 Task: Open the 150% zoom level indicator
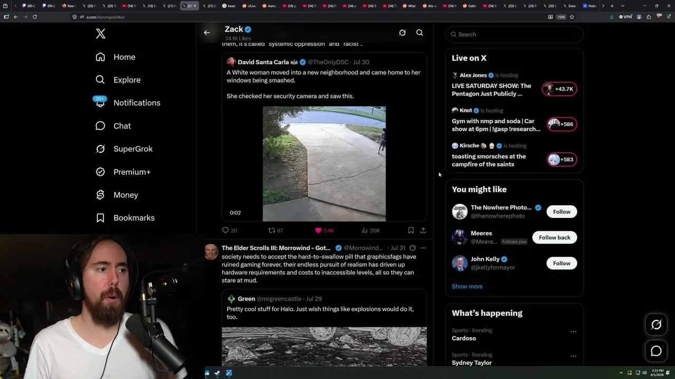click(562, 17)
